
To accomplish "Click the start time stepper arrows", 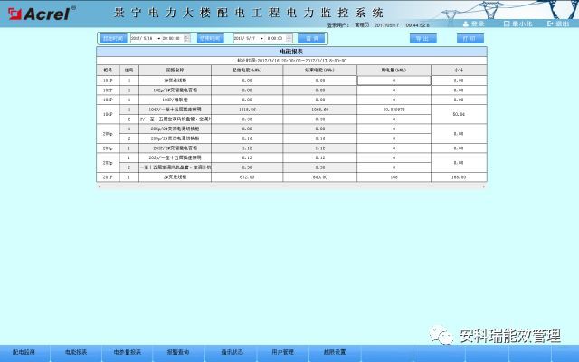I will click(x=188, y=39).
